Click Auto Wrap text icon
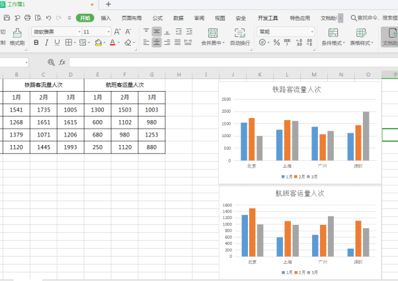This screenshot has height=281, width=398. pyautogui.click(x=239, y=33)
